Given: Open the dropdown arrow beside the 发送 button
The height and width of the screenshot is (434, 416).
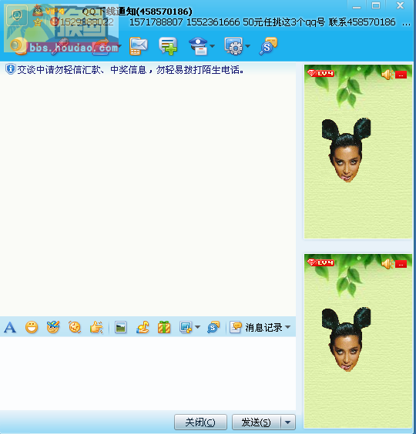Looking at the screenshot, I should pos(288,422).
